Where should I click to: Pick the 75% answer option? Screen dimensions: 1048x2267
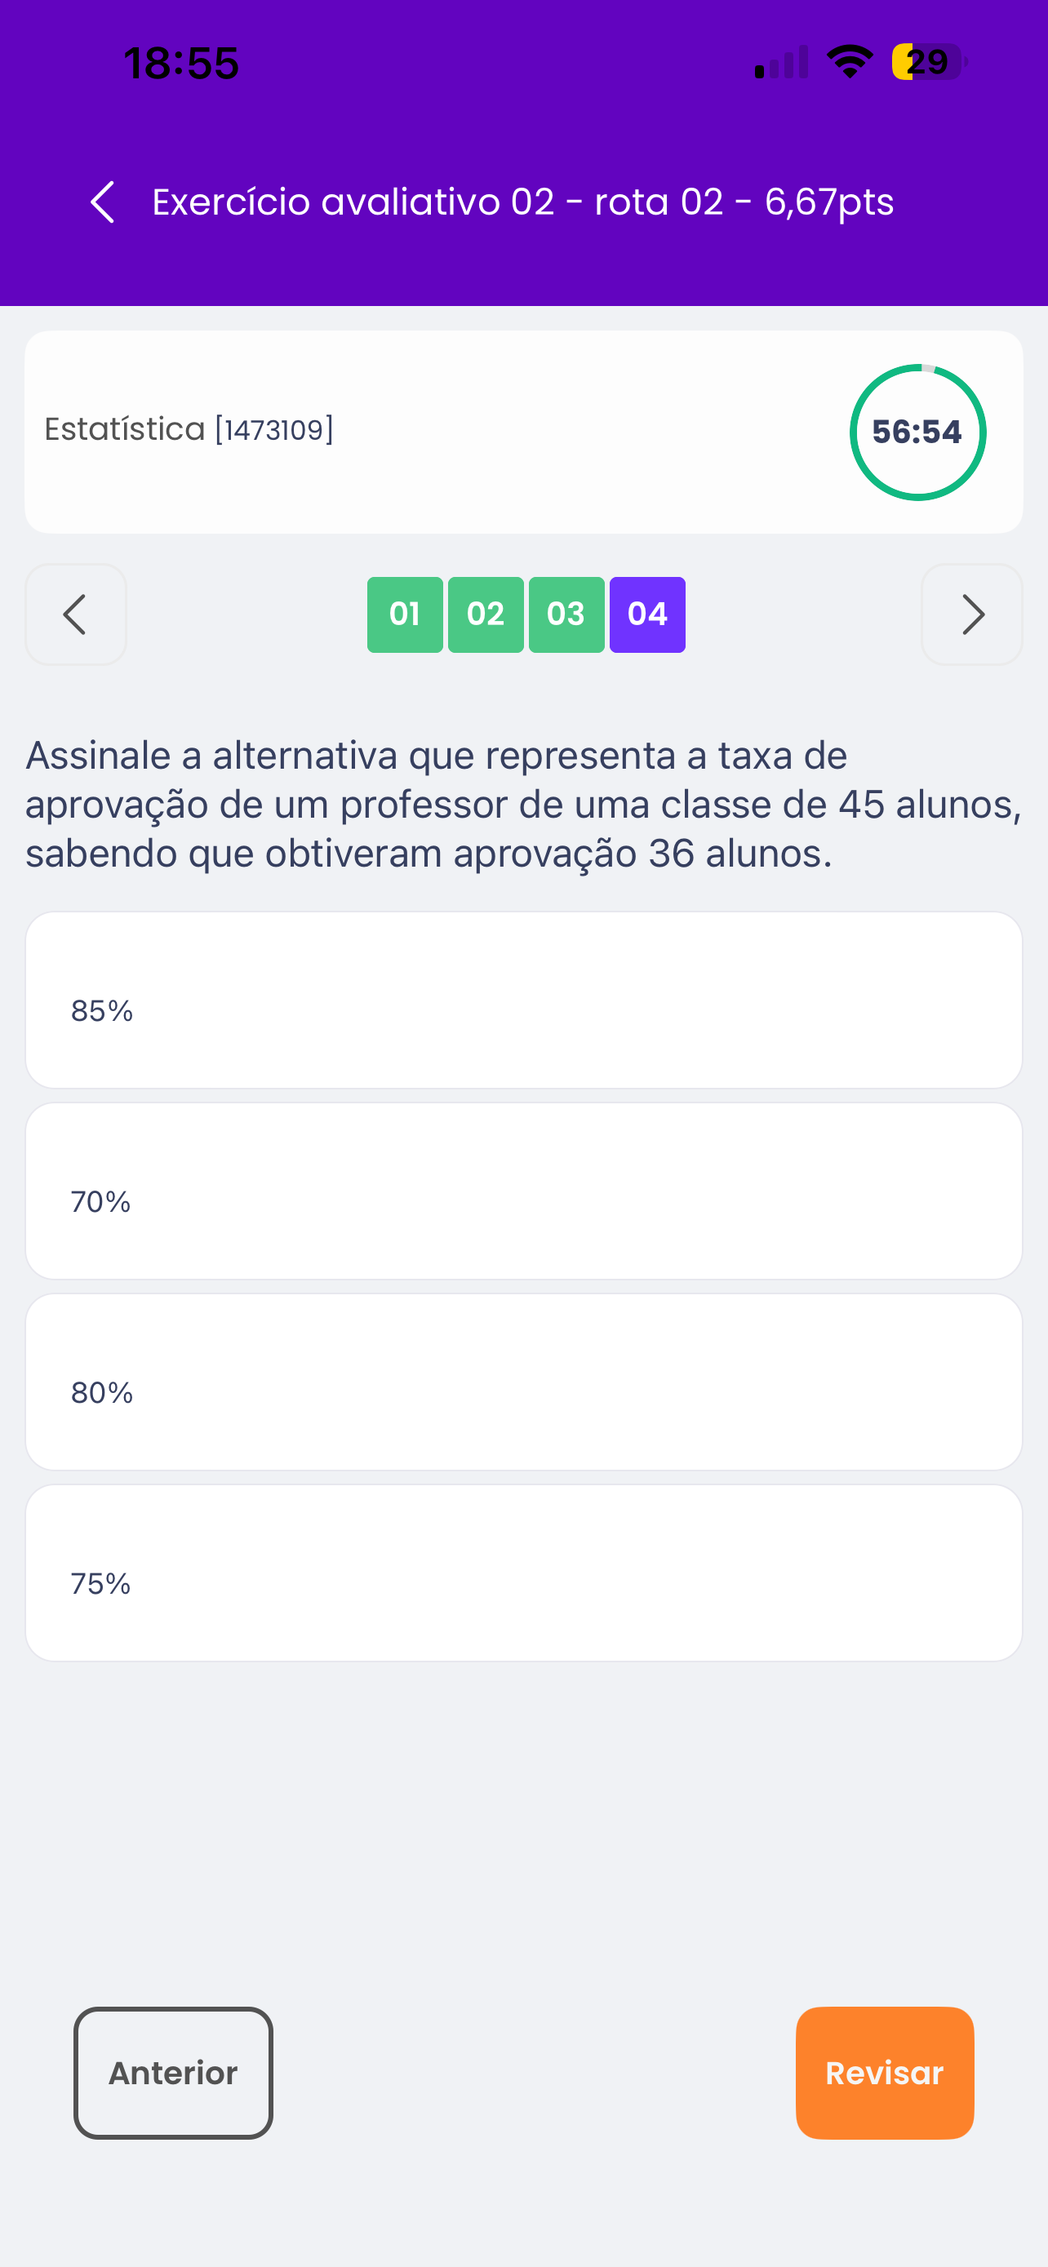pyautogui.click(x=523, y=1573)
